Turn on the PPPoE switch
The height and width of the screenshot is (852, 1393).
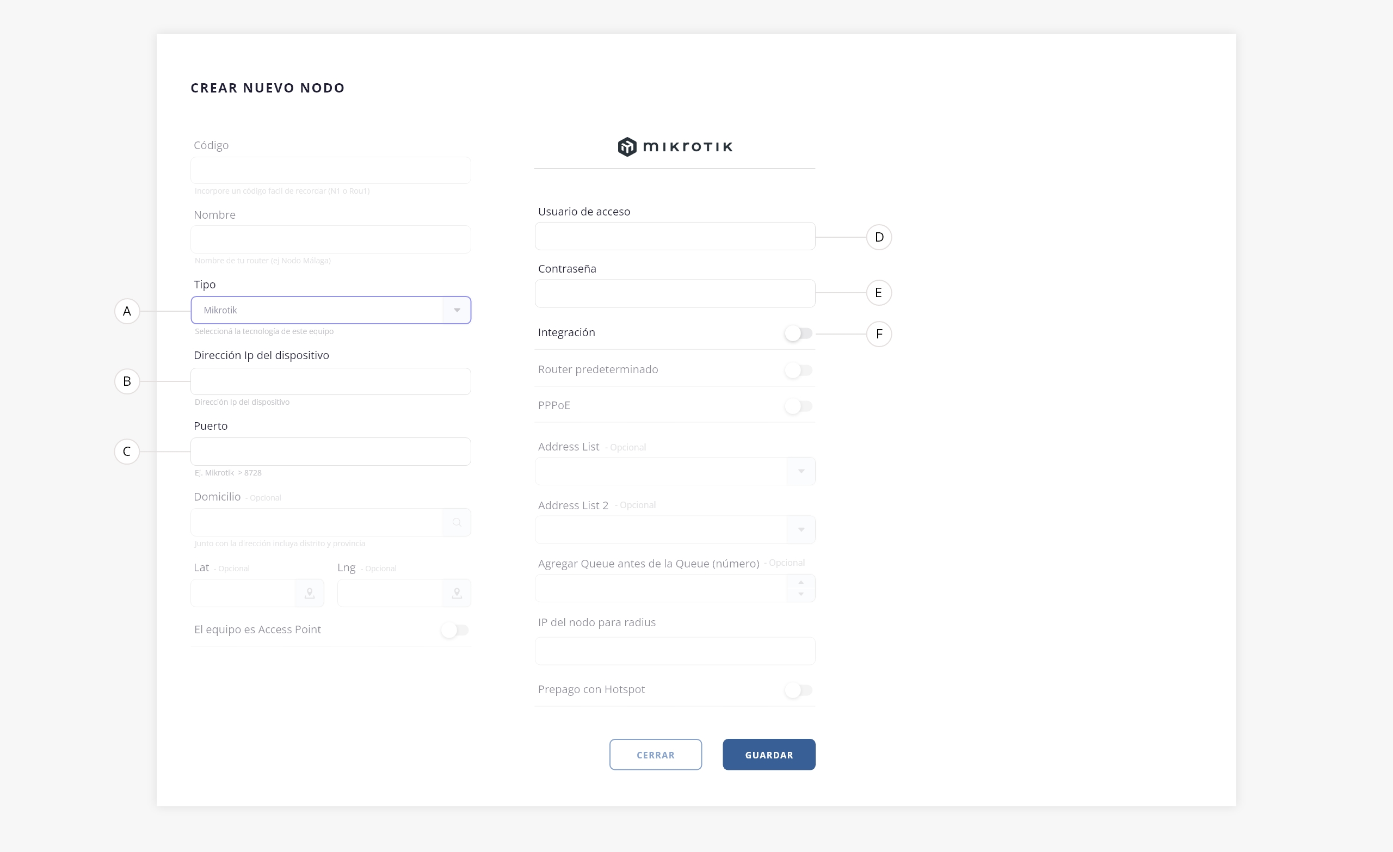pos(798,406)
